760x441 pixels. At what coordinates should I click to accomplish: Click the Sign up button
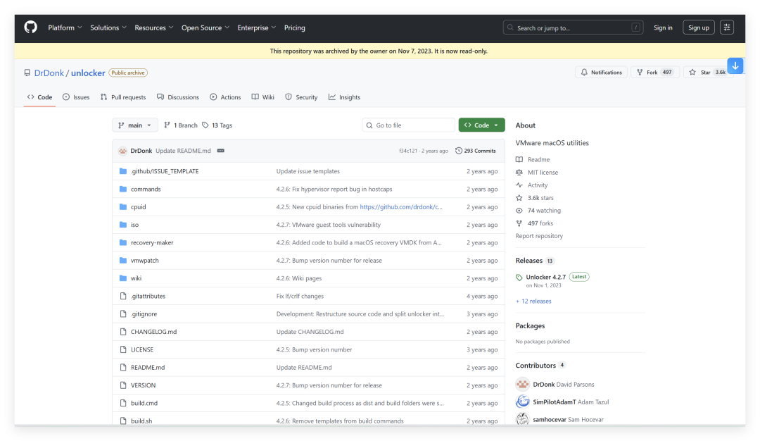[x=698, y=27]
